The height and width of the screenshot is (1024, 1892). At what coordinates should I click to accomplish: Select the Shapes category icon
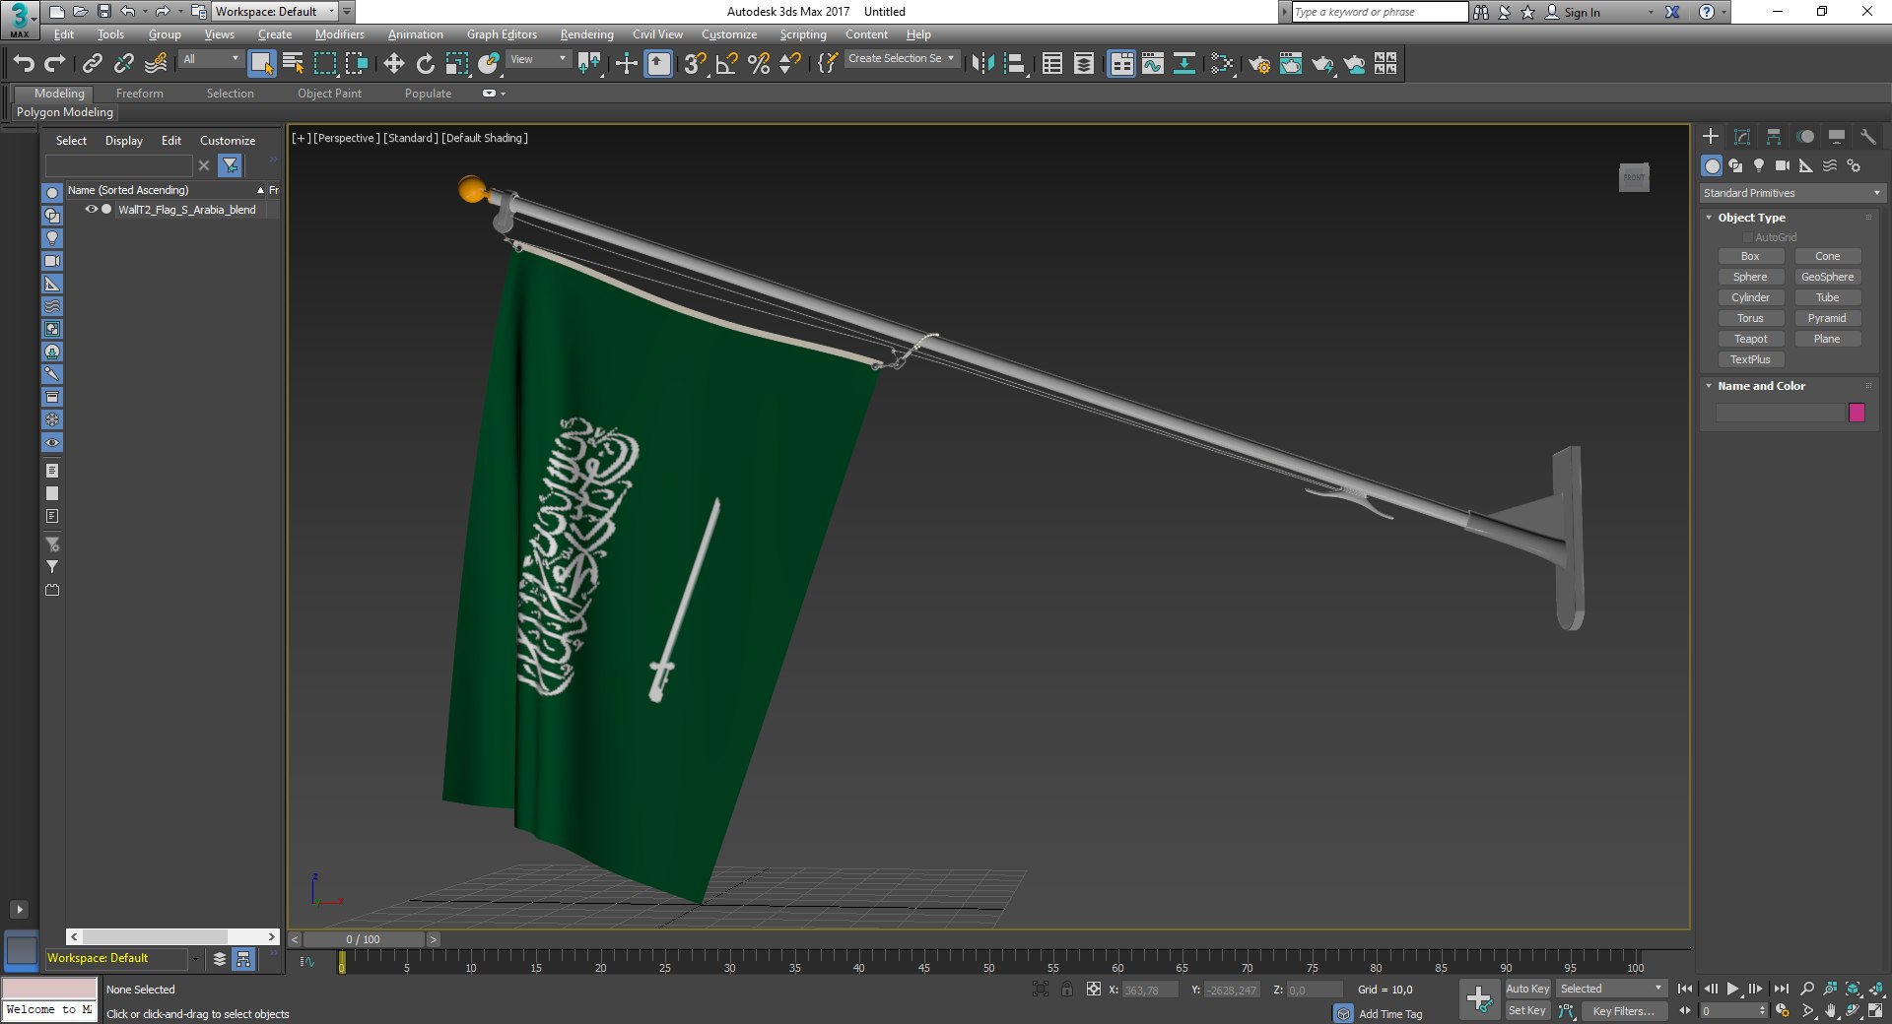tap(1735, 165)
